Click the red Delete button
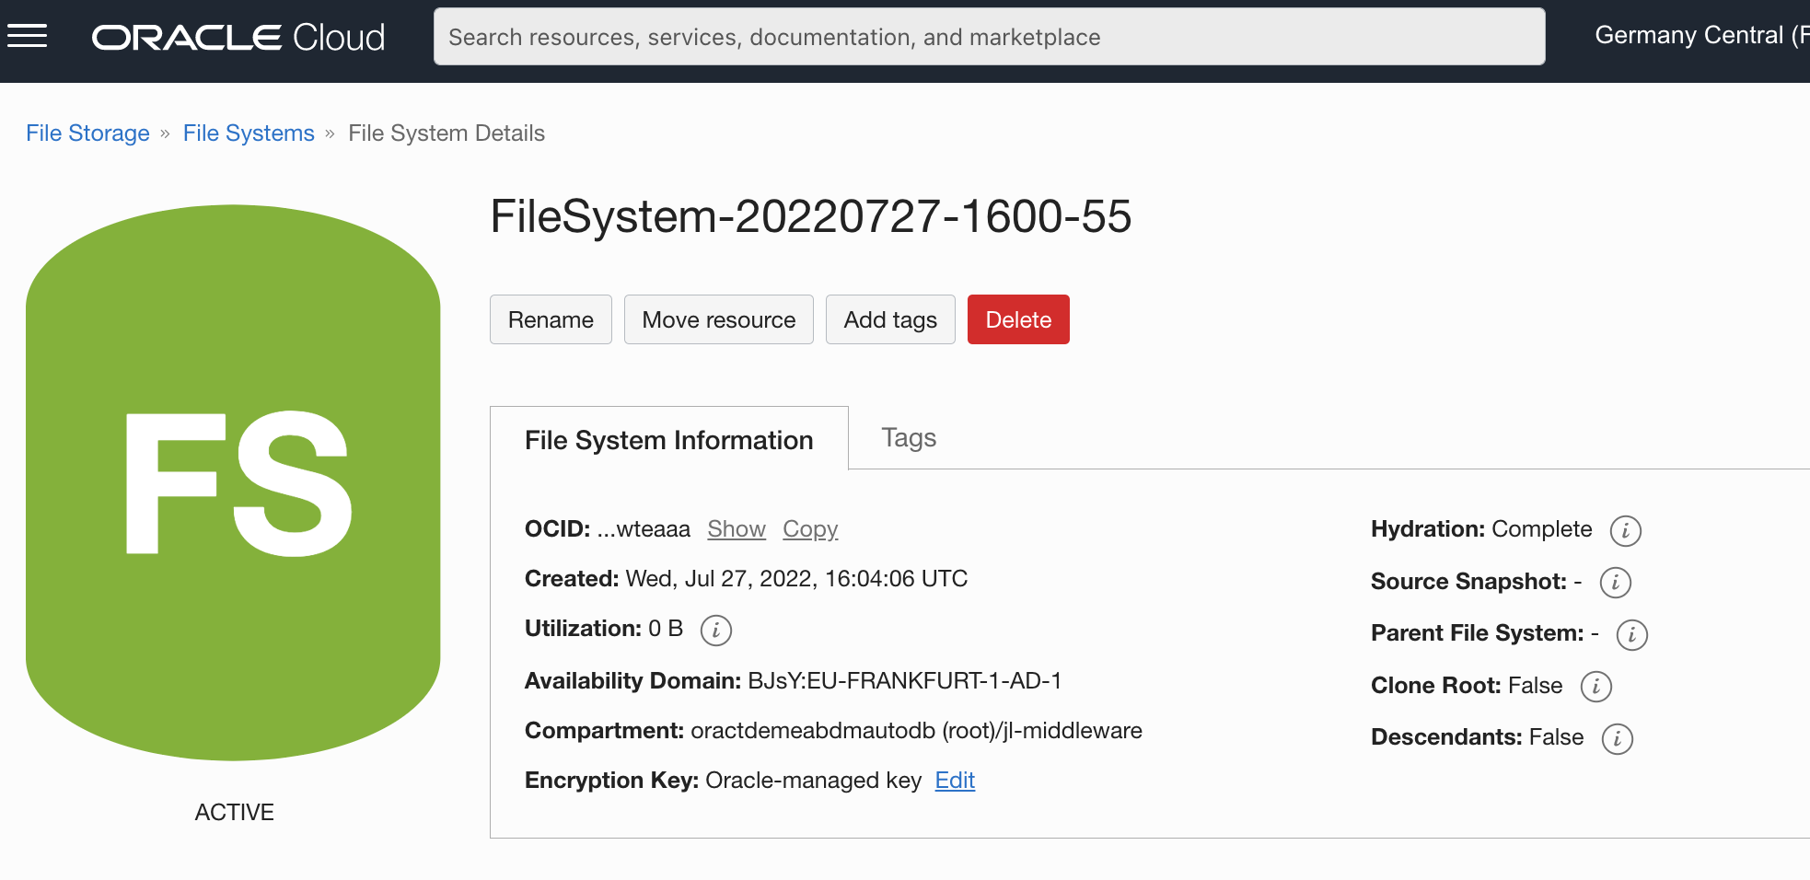The width and height of the screenshot is (1810, 880). coord(1017,319)
